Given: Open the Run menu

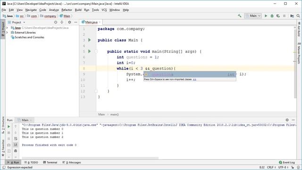Looking at the screenshot, I should tap(87, 10).
